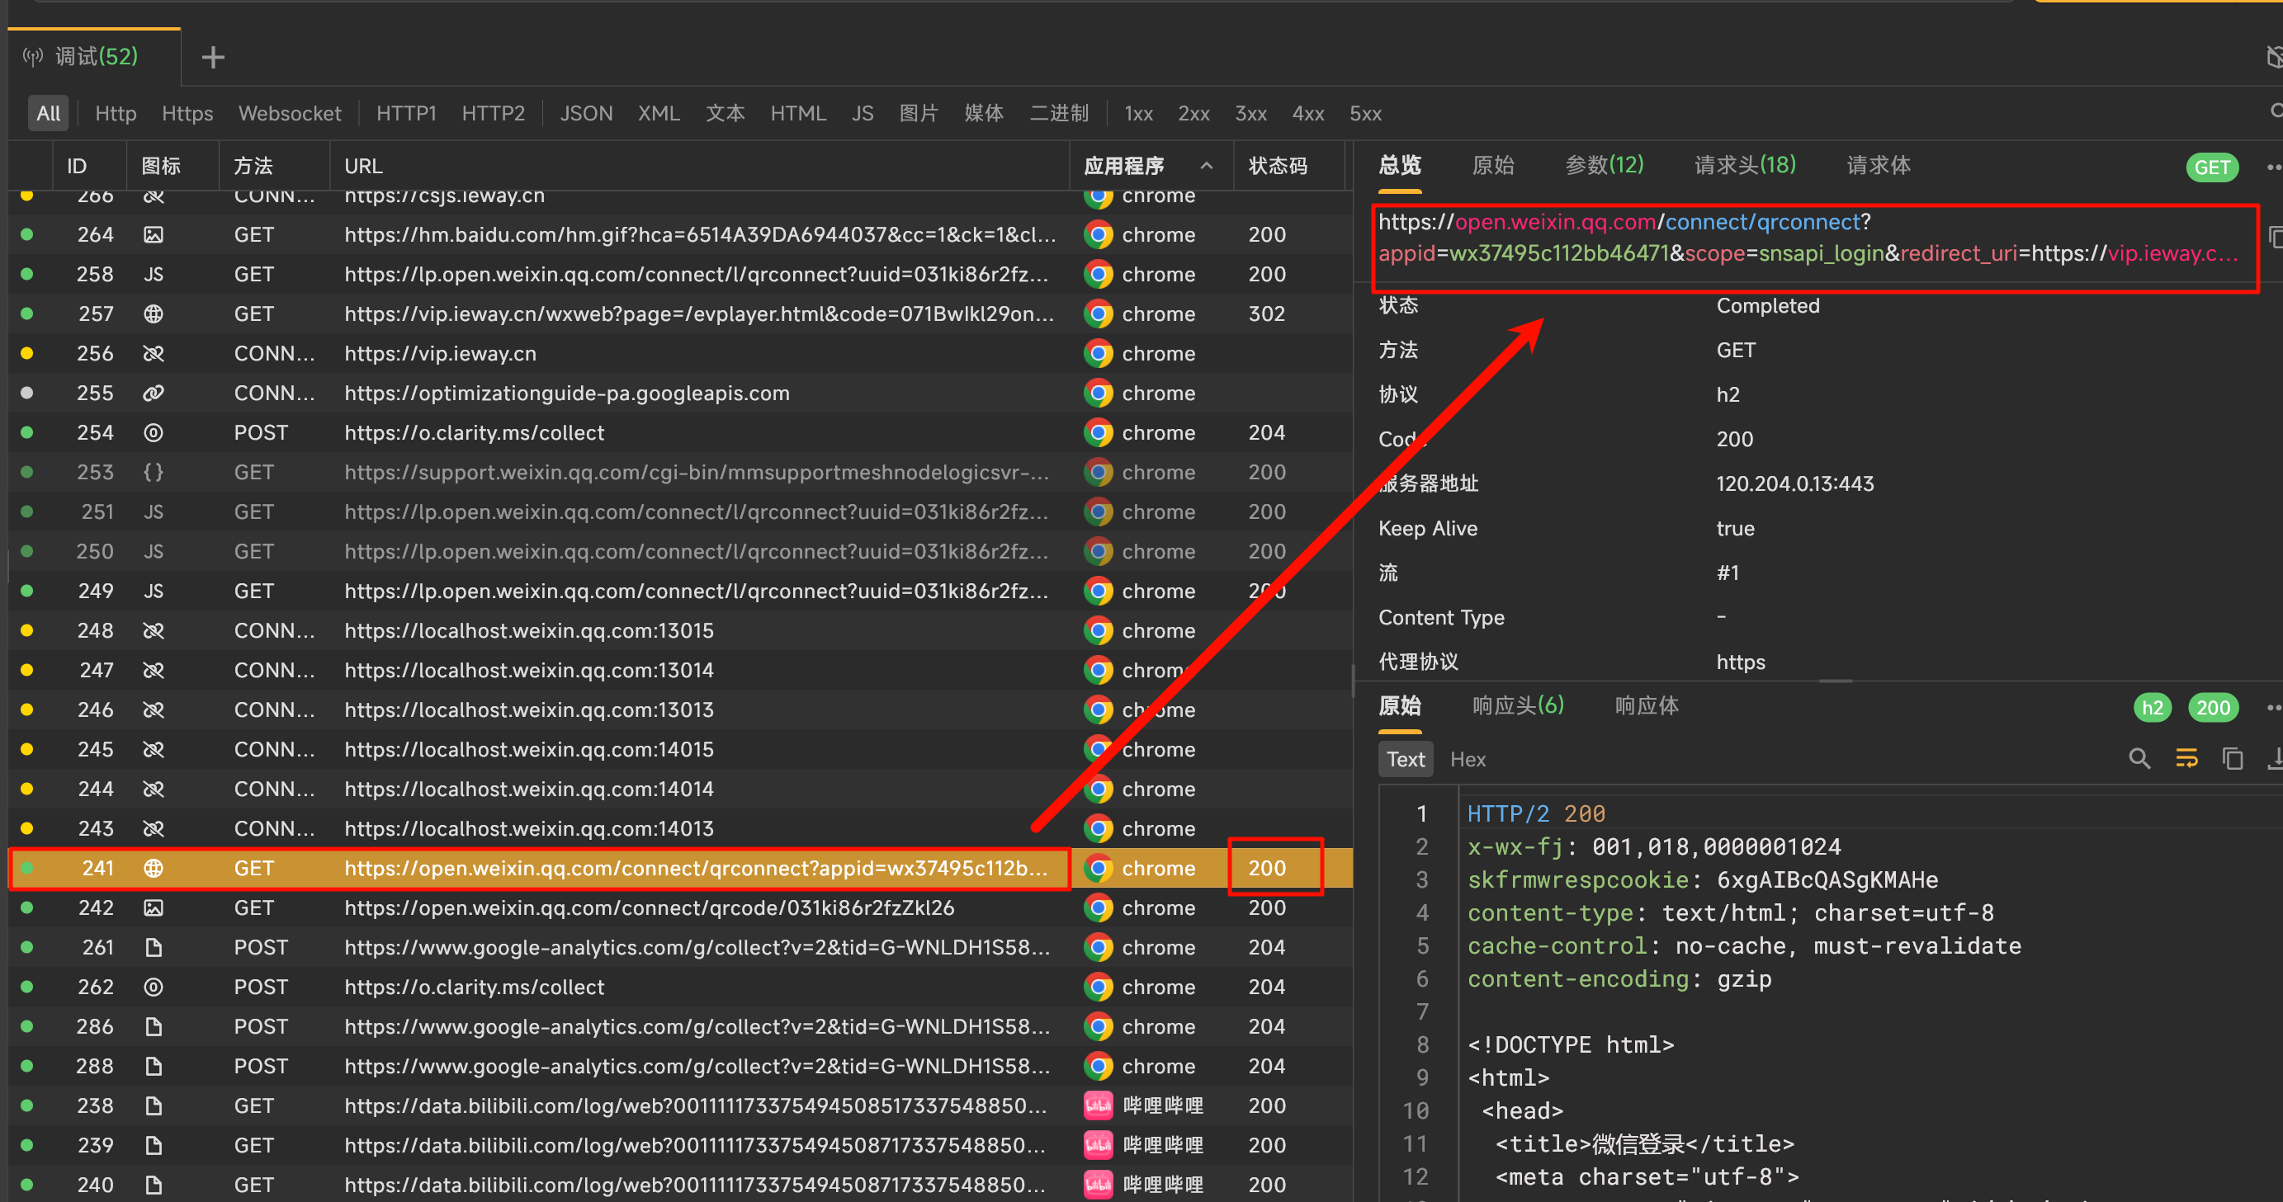The image size is (2283, 1202).
Task: Click the green h2 protocol badge
Action: [2152, 707]
